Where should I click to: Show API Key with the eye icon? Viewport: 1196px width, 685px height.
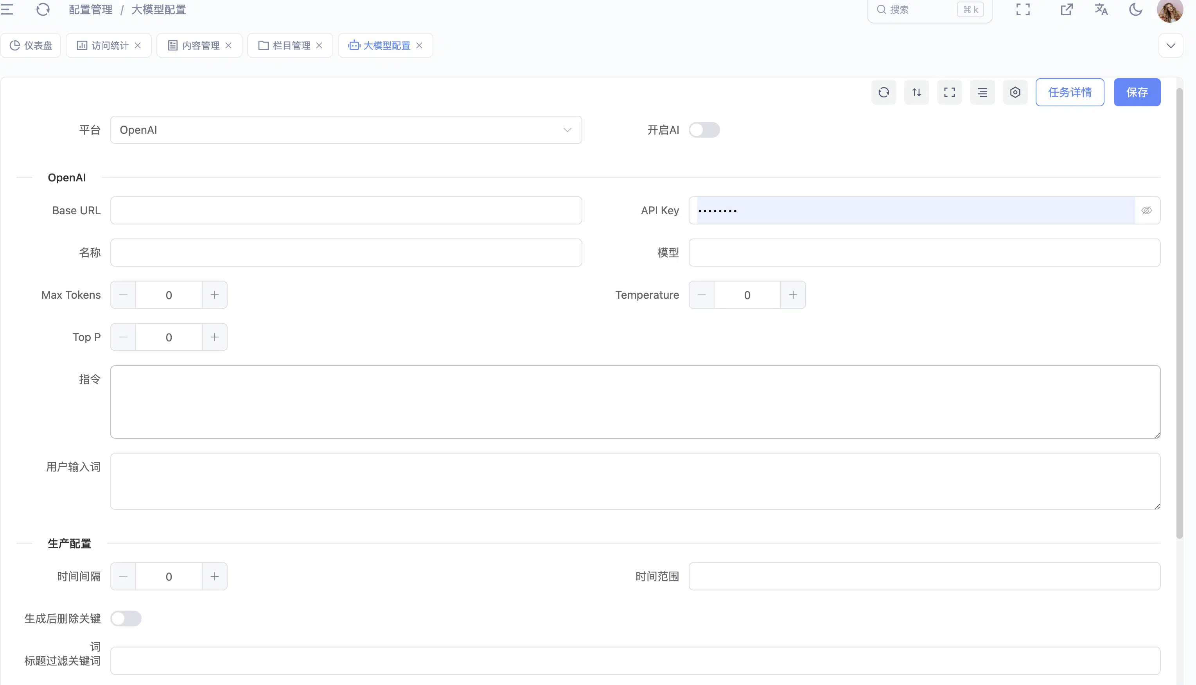[1147, 210]
